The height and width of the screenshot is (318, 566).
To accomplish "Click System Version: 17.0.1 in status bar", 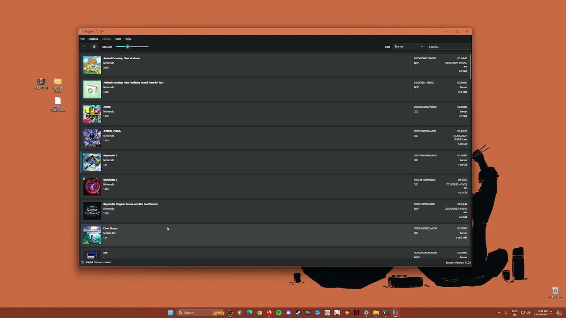I will coord(458,262).
